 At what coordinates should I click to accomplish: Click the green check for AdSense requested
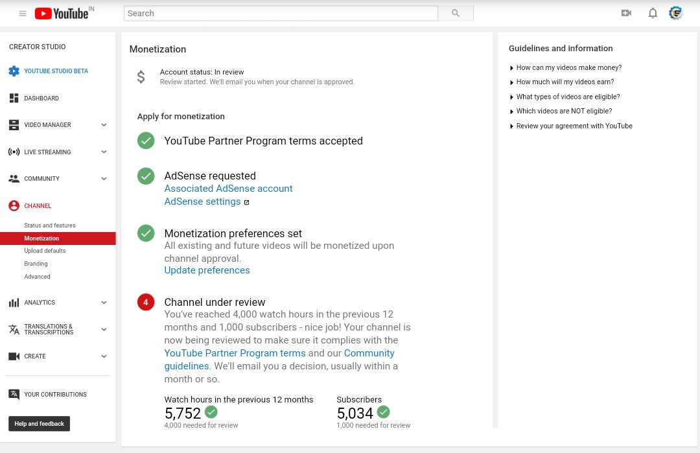(146, 176)
